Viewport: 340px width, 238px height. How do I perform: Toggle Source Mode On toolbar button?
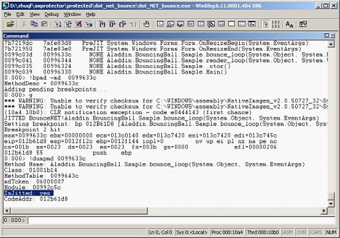[x=266, y=24]
